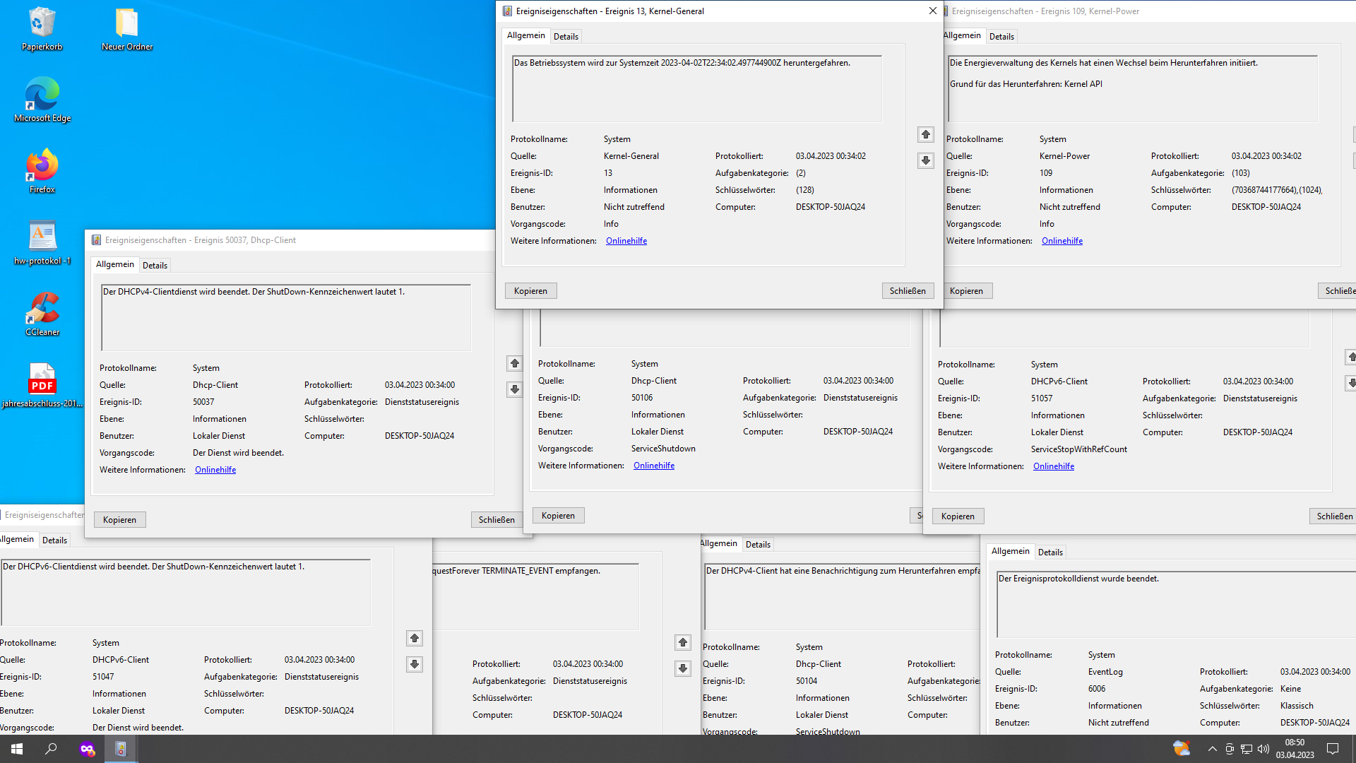Open the Microsoft Edge desktop shortcut
The height and width of the screenshot is (763, 1356).
coord(42,99)
